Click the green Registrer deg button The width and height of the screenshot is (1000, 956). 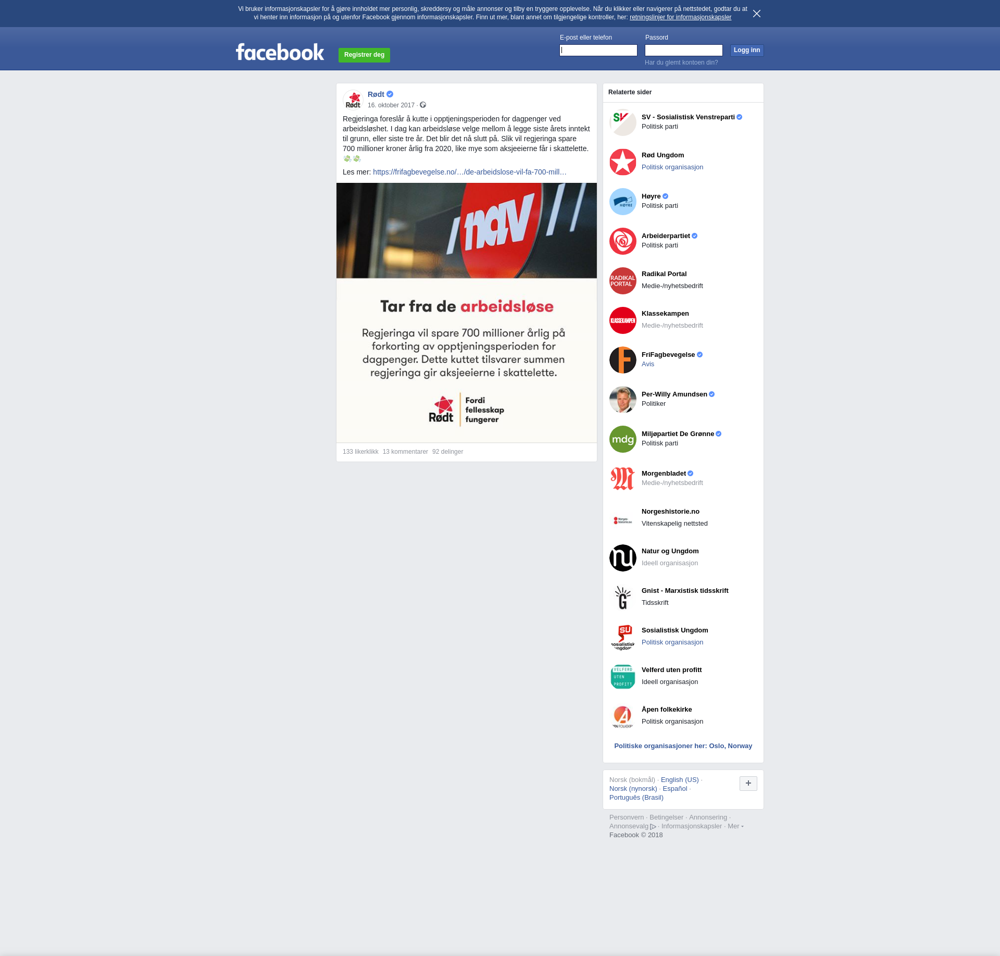[x=364, y=55]
